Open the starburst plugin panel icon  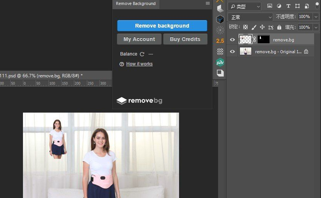tap(220, 30)
